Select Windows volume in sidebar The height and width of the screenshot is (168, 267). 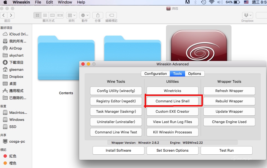14,120
